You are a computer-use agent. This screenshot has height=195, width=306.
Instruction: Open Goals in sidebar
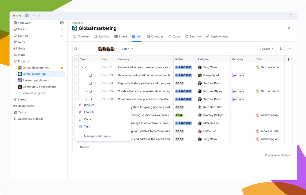tap(20, 48)
